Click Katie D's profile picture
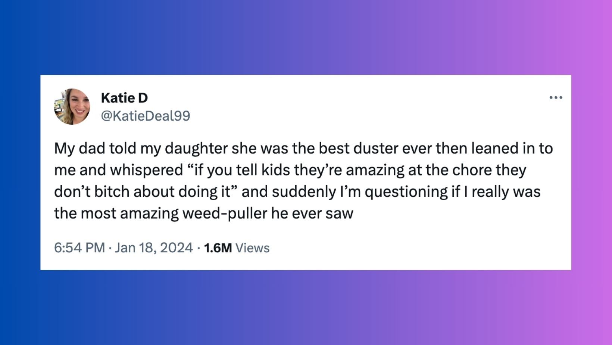Image resolution: width=612 pixels, height=345 pixels. (72, 106)
